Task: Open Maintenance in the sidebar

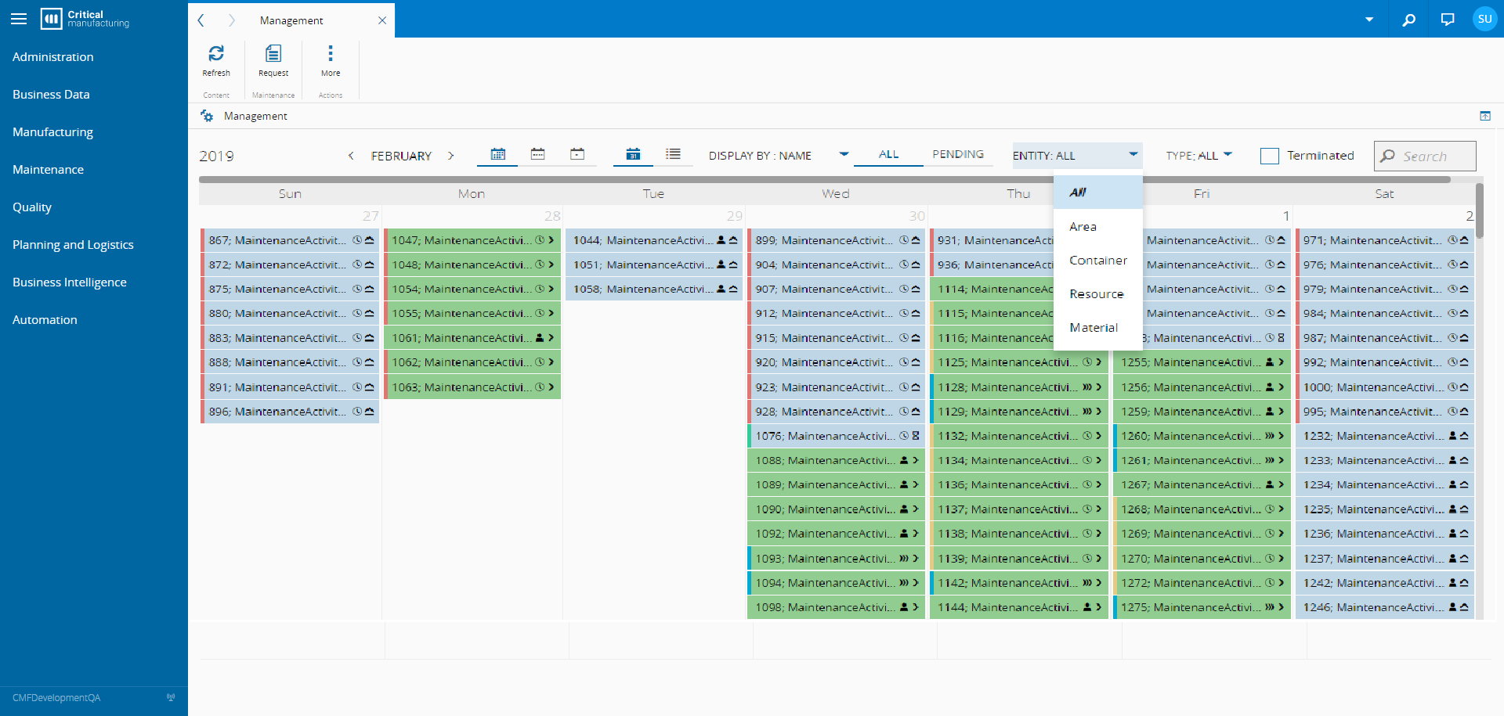Action: coord(48,170)
